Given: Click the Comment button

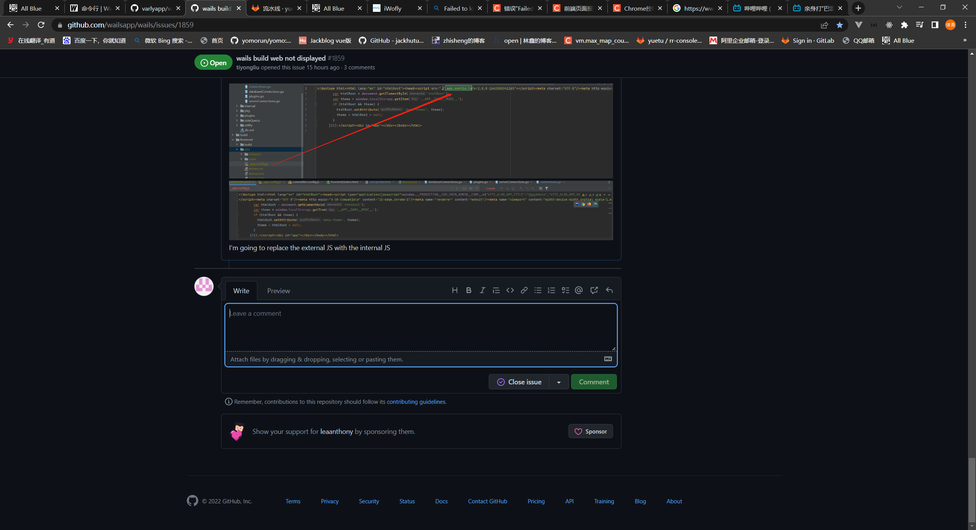Looking at the screenshot, I should 593,382.
